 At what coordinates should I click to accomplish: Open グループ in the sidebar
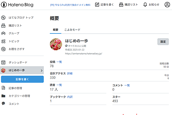pyautogui.click(x=14, y=33)
